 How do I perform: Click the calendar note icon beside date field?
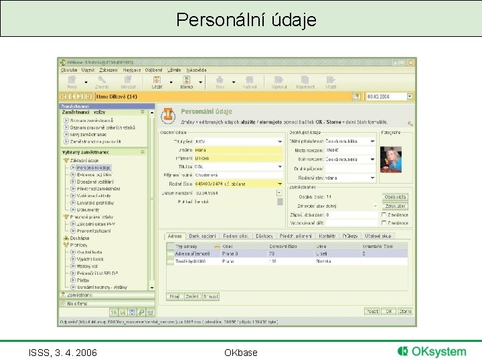356,97
